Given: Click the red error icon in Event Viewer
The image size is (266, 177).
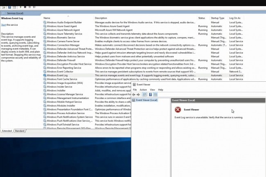Looking at the screenshot, I should pyautogui.click(x=178, y=110).
